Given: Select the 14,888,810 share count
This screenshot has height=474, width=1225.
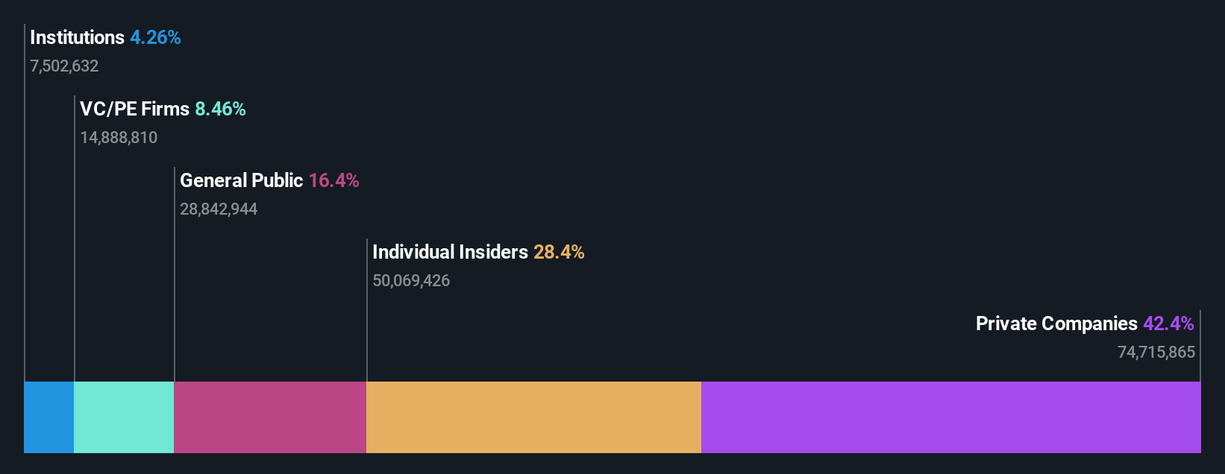Looking at the screenshot, I should click(x=119, y=138).
